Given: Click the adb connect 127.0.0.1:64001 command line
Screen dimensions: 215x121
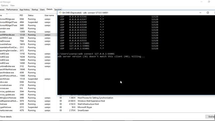Looking at the screenshot, I should coord(86,54).
